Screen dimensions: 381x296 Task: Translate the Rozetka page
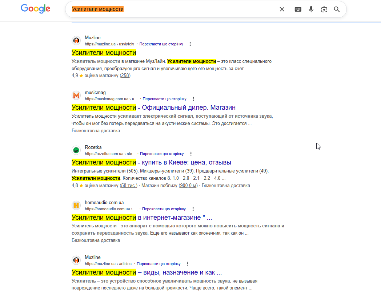162,154
